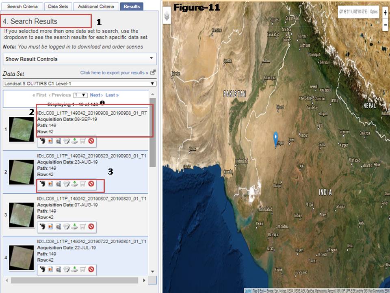Viewport: 390px width, 293px height.
Task: Show footprint for the 23-AUG-19 scene
Action: (x=42, y=184)
